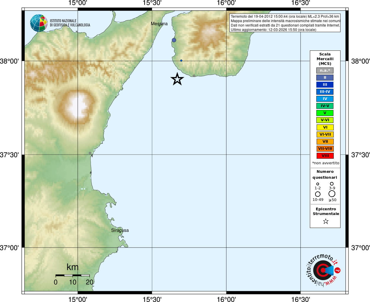370x302 pixels.
Task: Click the kilometer scale bar
Action: 73,275
